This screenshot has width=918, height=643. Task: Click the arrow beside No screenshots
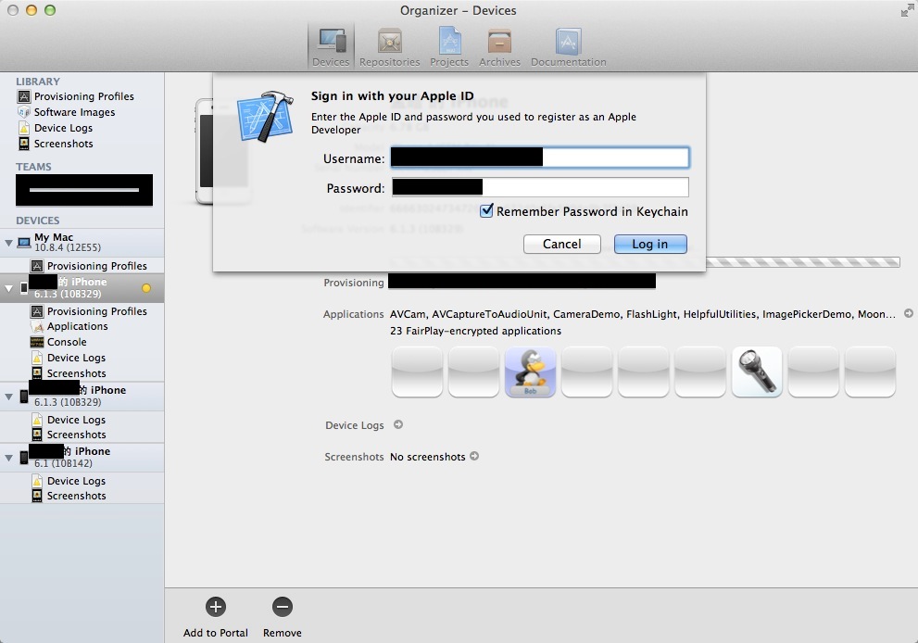(x=474, y=456)
